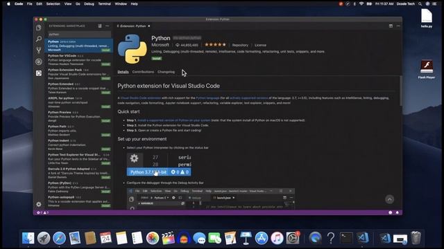Screen dimensions: 444x249
Task: Select Python by Microsoft in the extension list
Action: pyautogui.click(x=79, y=46)
